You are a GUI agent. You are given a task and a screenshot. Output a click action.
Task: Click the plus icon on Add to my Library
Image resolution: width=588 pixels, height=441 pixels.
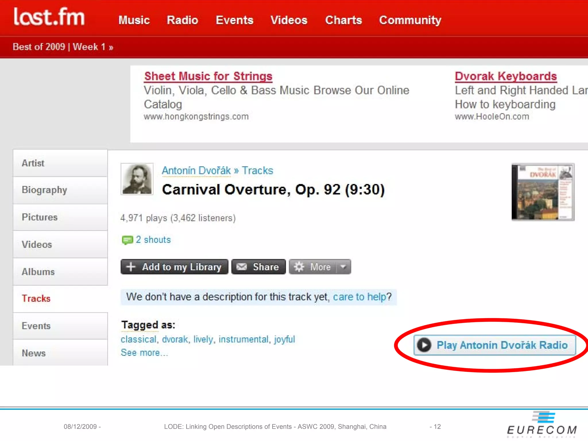tap(131, 267)
